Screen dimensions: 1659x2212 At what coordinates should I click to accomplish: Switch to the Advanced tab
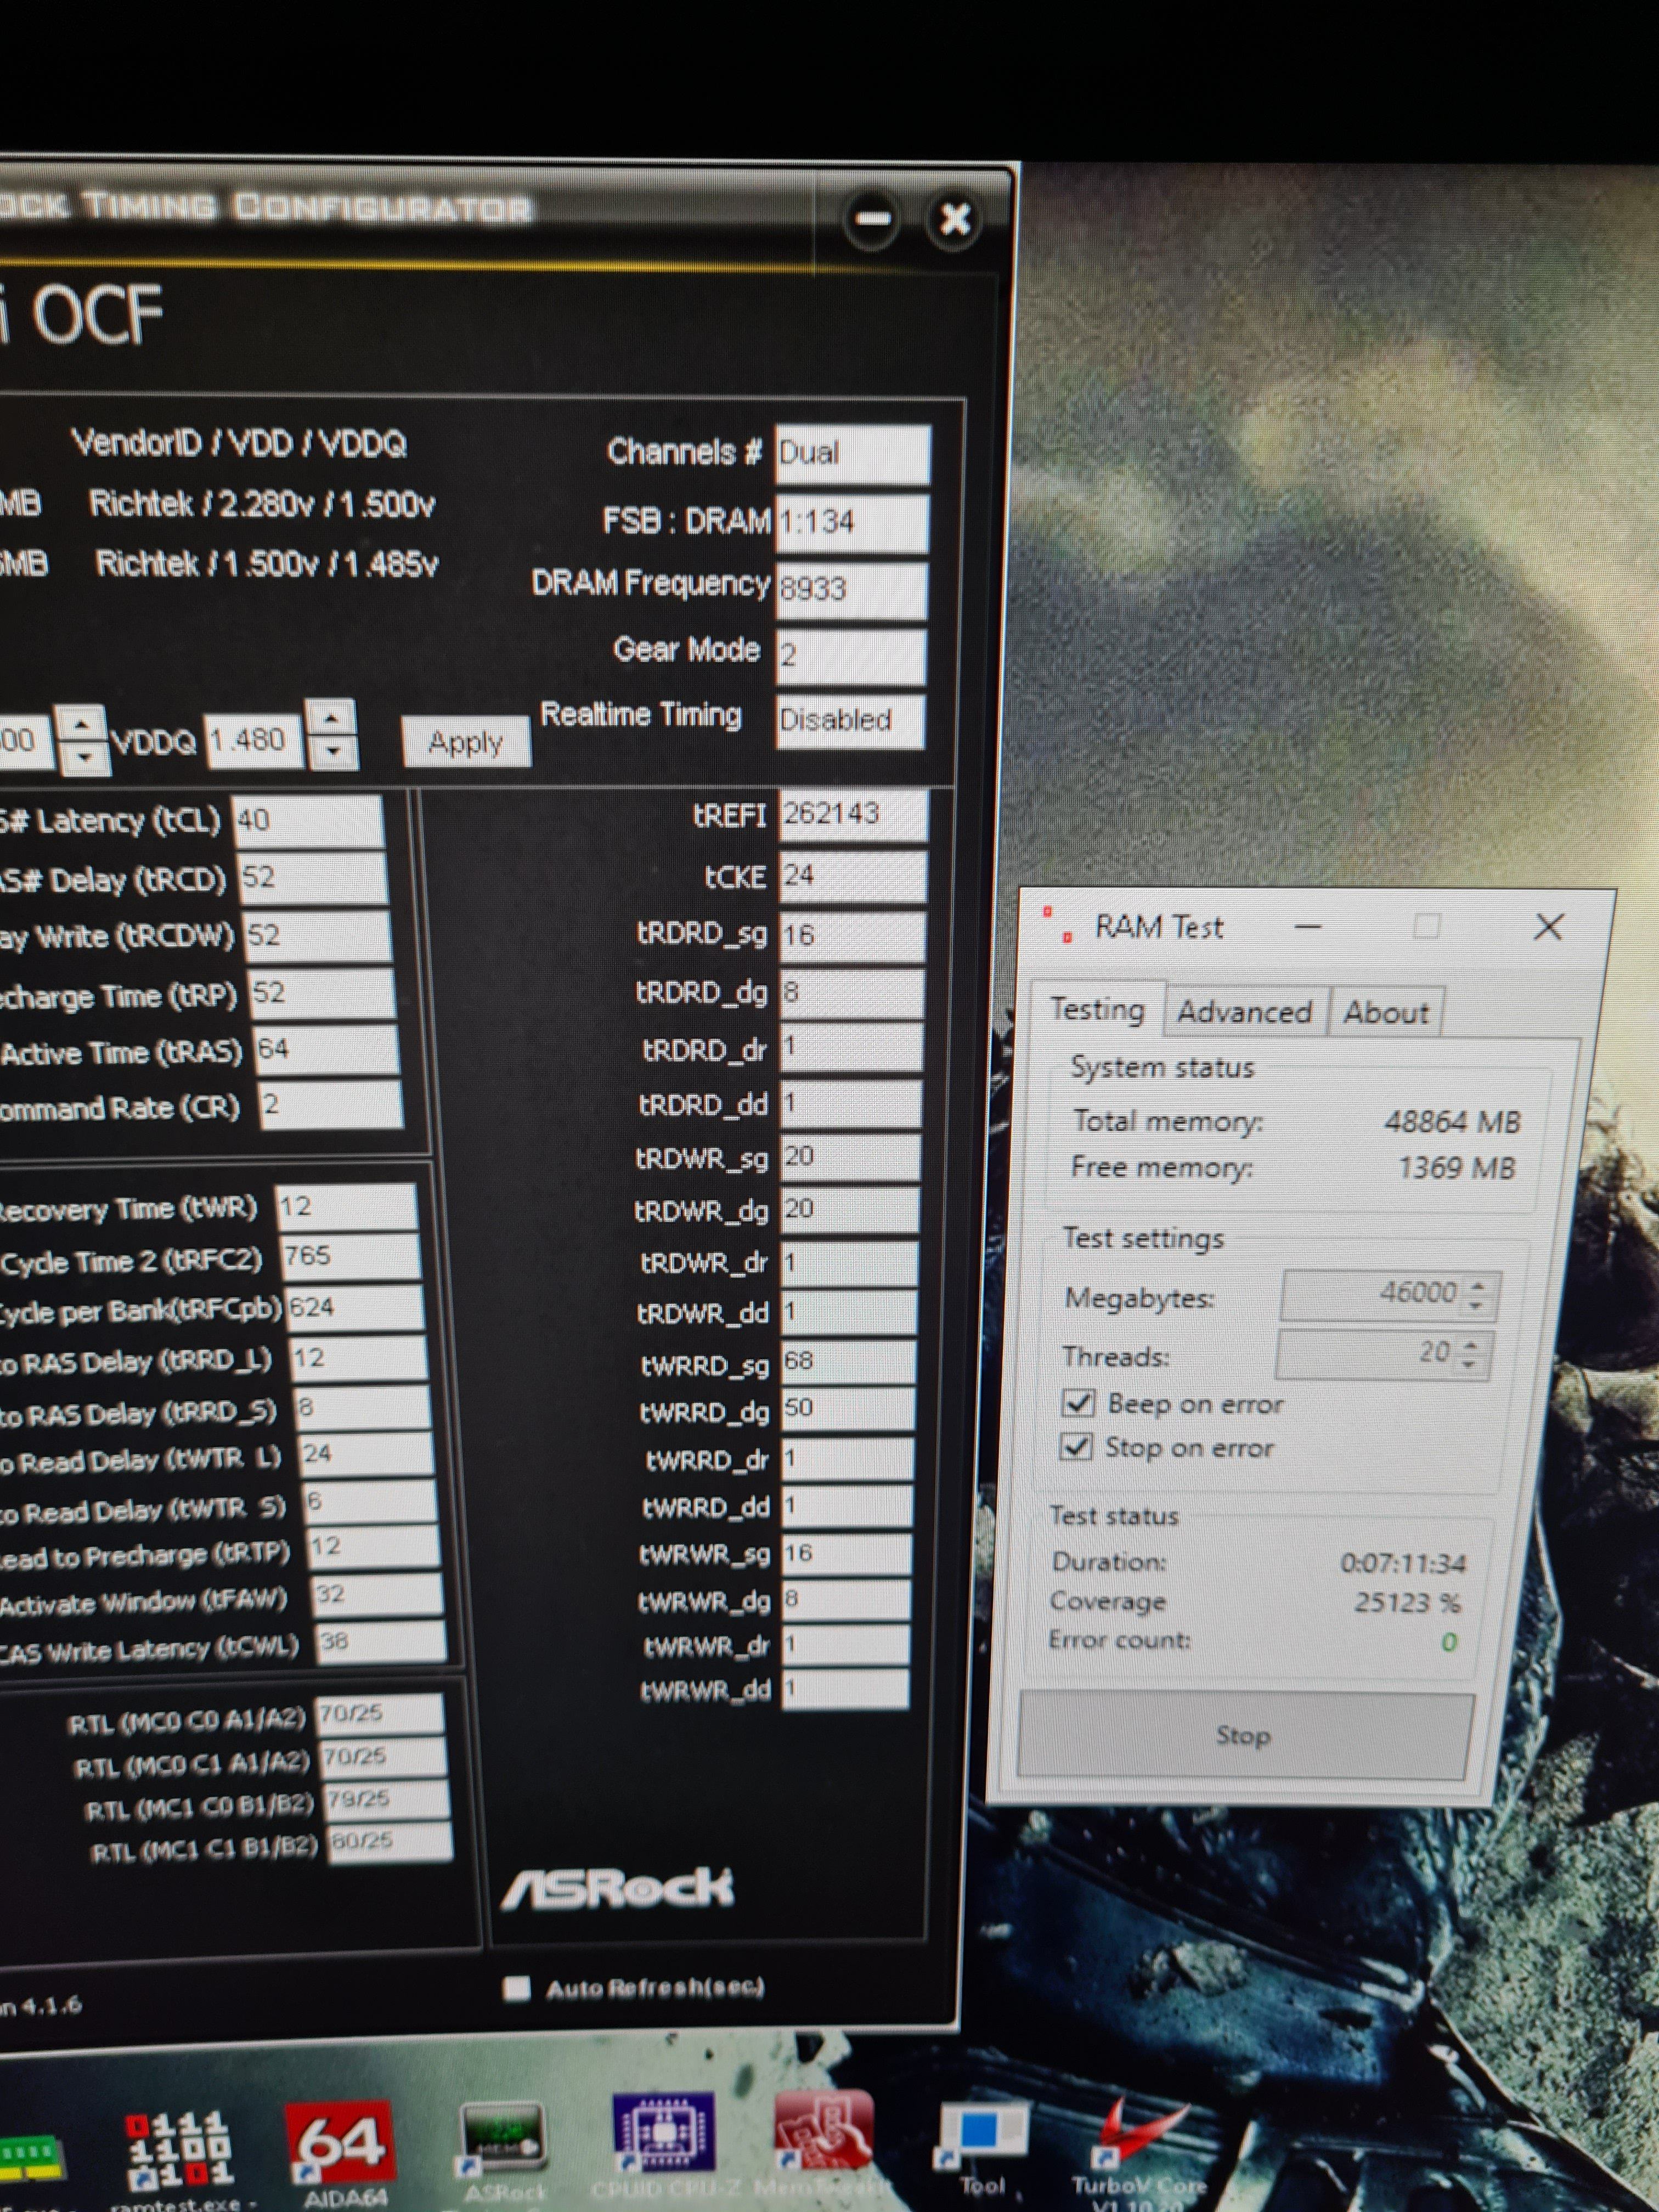(x=1245, y=1012)
